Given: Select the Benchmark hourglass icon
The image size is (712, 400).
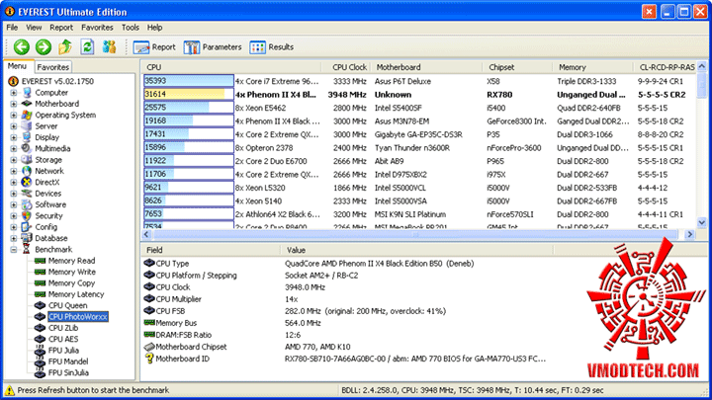Looking at the screenshot, I should [27, 250].
